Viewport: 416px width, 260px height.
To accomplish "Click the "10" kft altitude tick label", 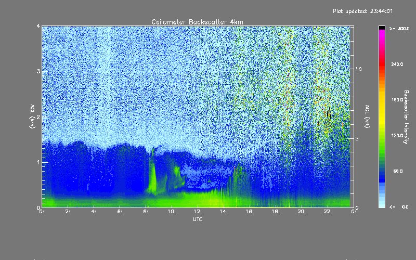I will tap(358, 69).
